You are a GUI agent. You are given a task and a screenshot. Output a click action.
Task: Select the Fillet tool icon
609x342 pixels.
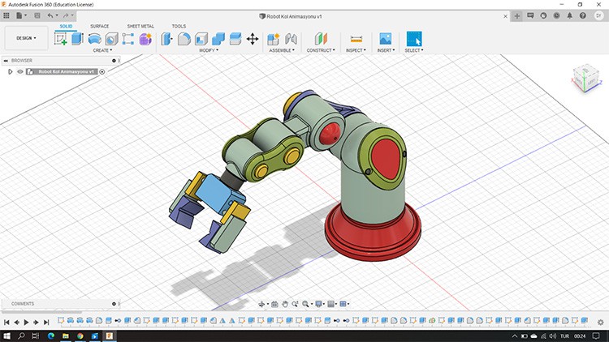pos(184,39)
